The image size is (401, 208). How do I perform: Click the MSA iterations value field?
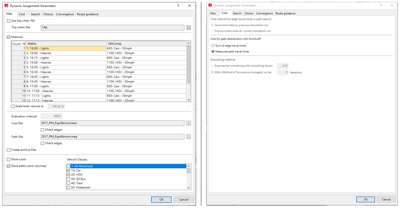tap(283, 72)
